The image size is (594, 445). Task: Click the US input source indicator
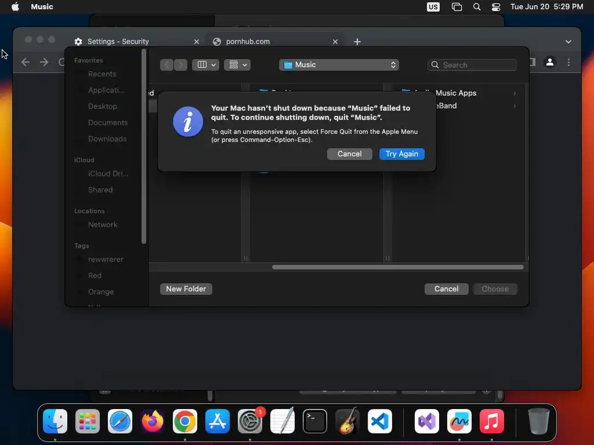pos(433,7)
